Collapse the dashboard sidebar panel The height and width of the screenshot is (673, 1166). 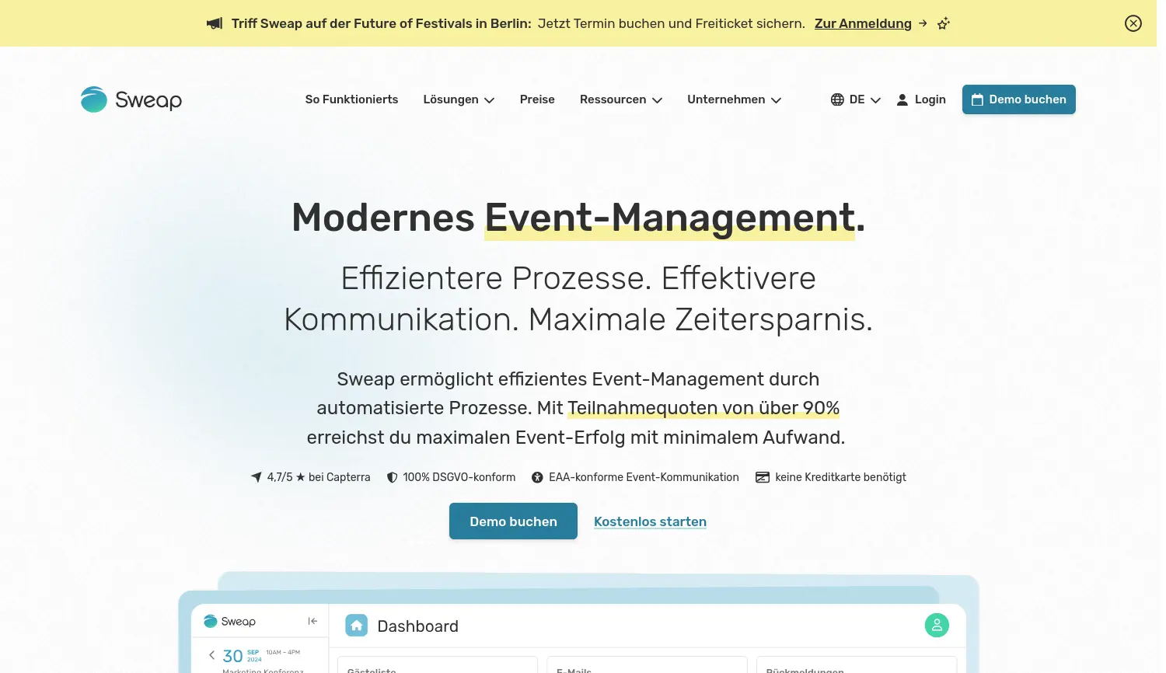(x=312, y=621)
